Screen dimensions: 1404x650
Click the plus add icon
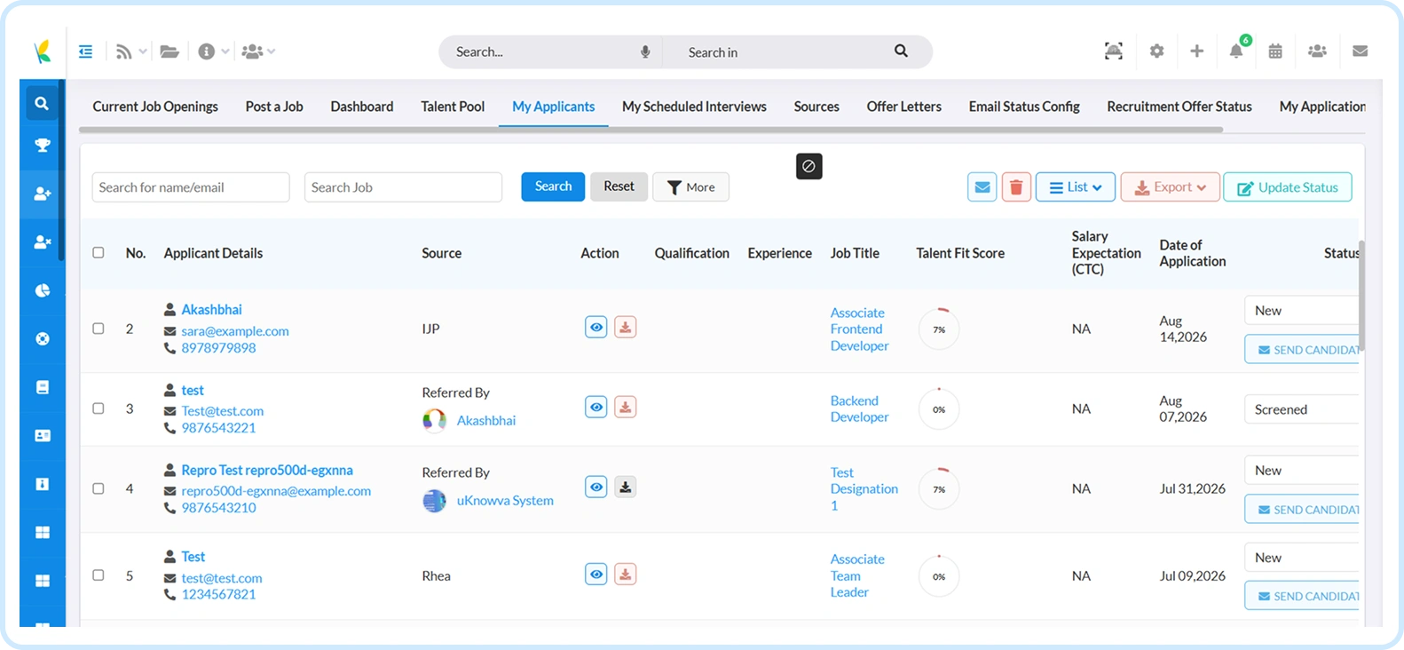(x=1196, y=51)
